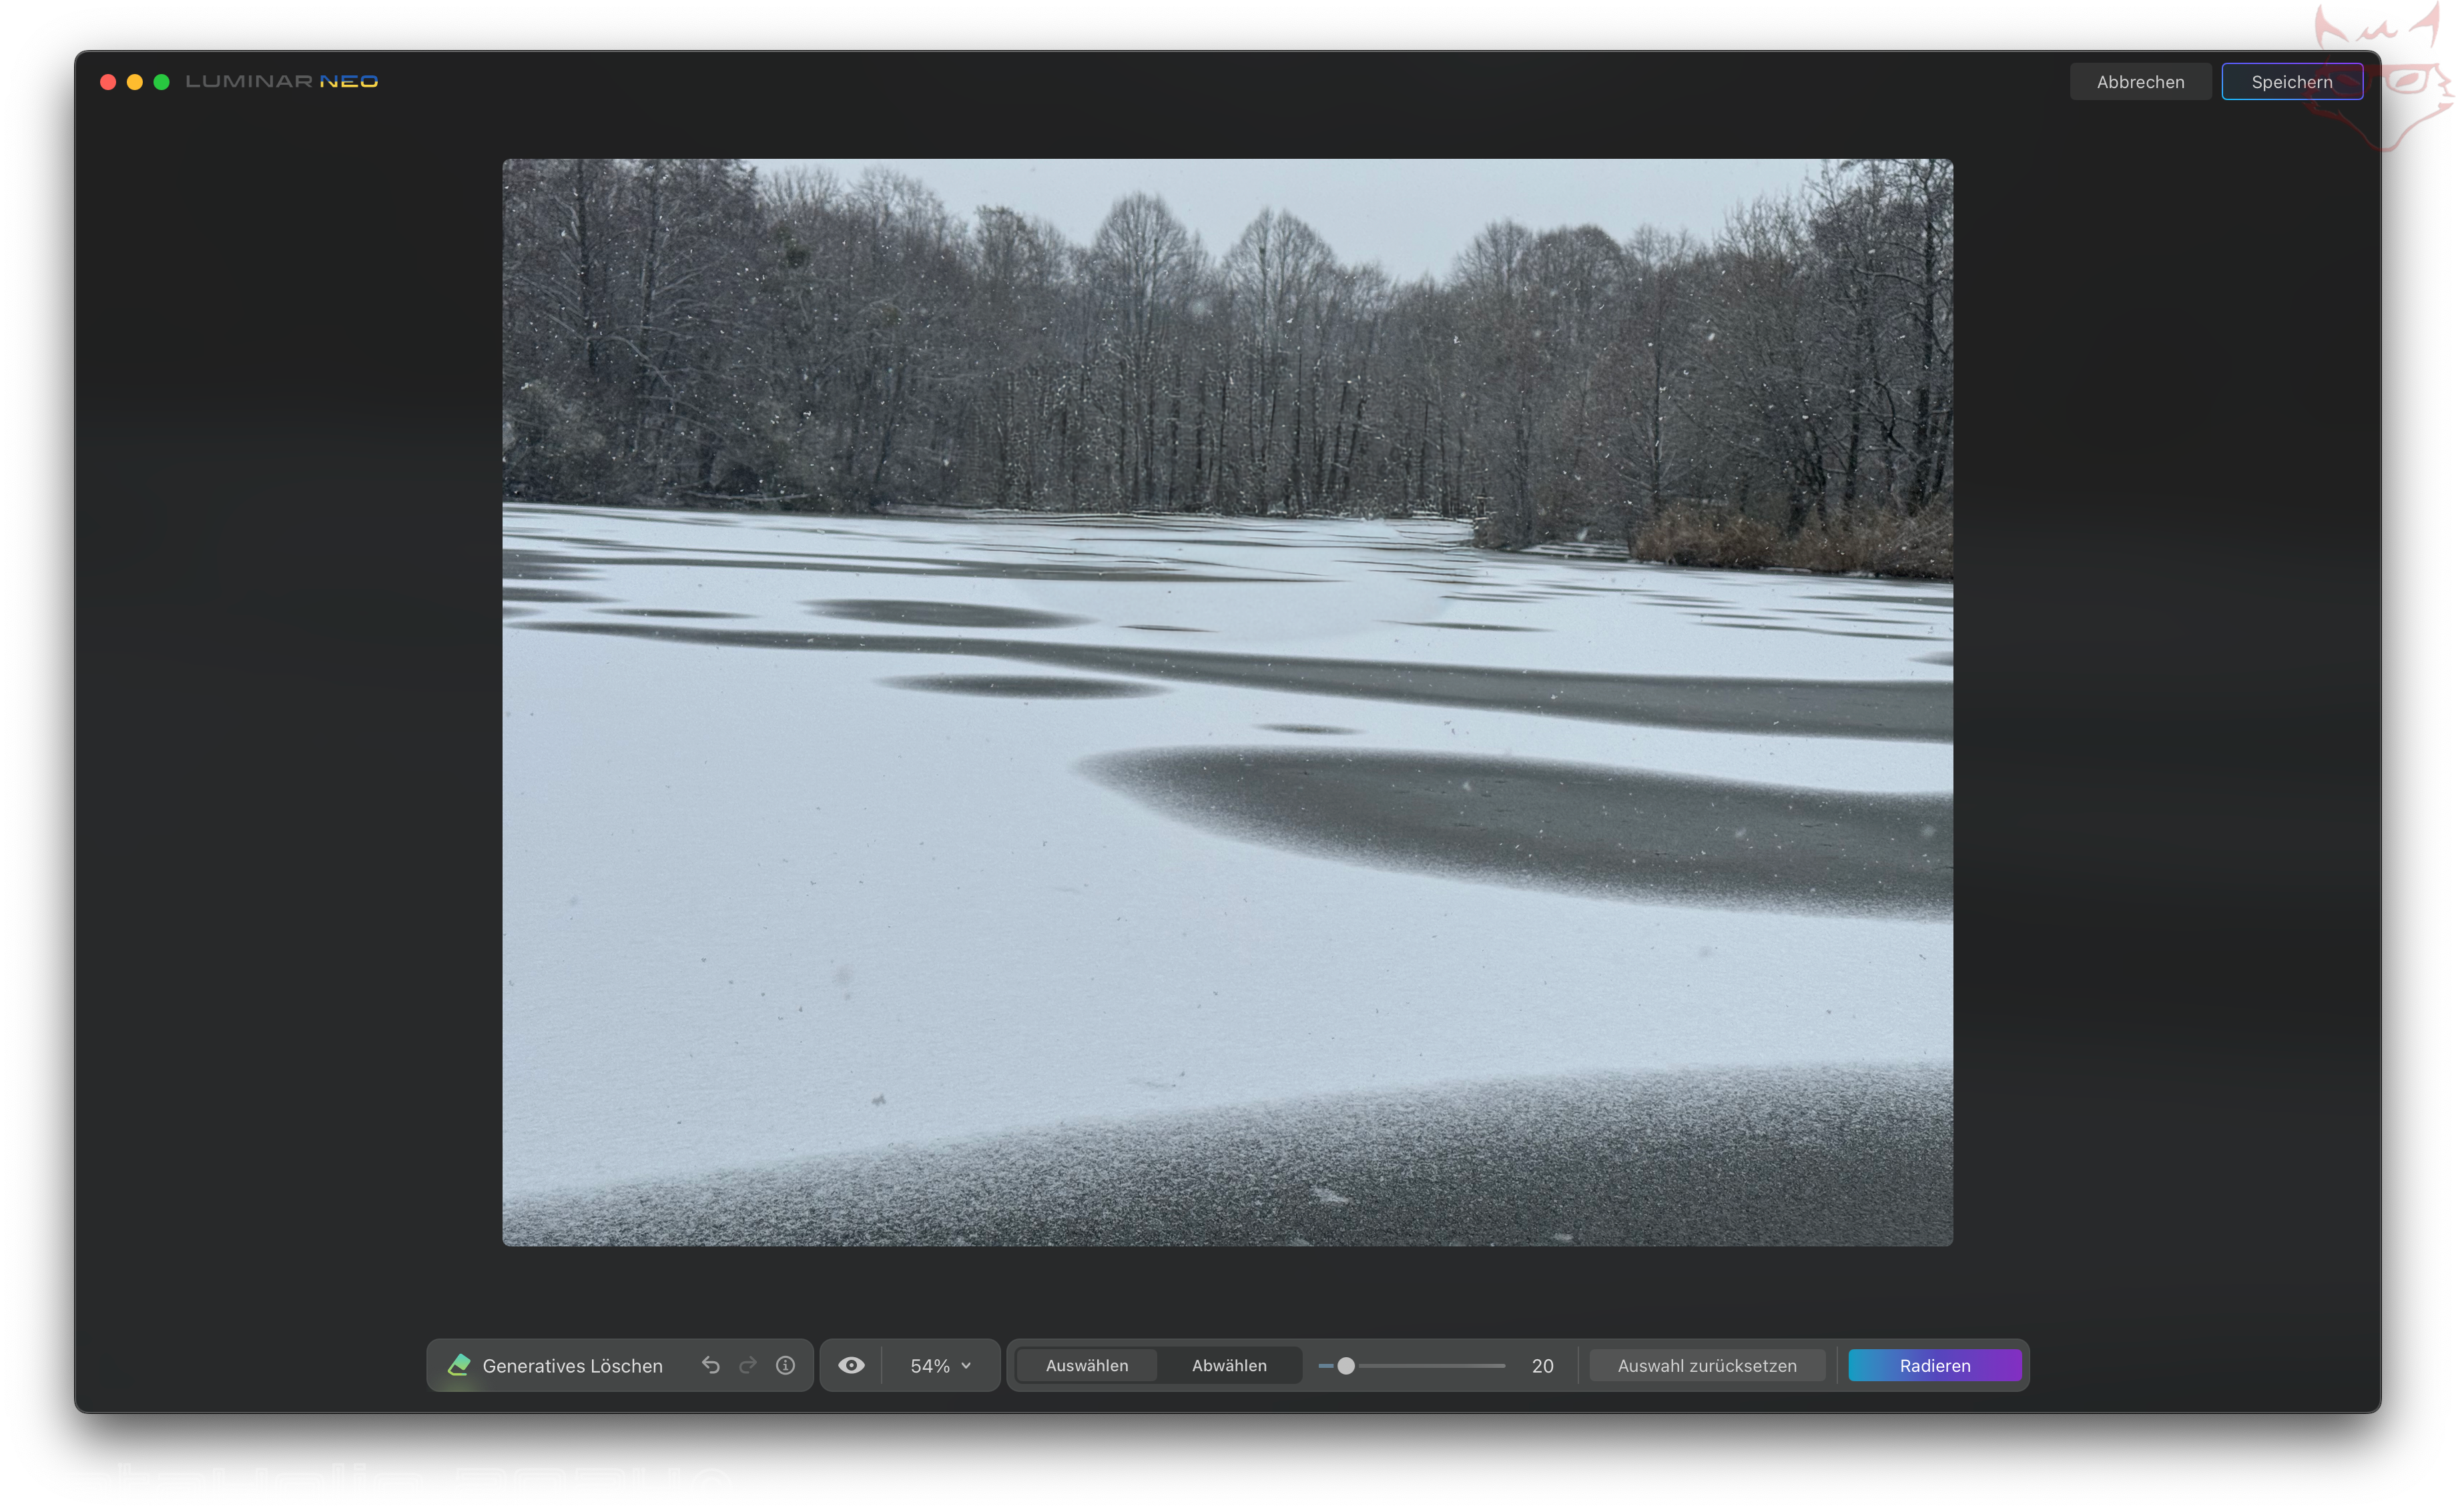Screen dimensions: 2456x1512
Task: Click the Luminar Neo logo
Action: [282, 81]
